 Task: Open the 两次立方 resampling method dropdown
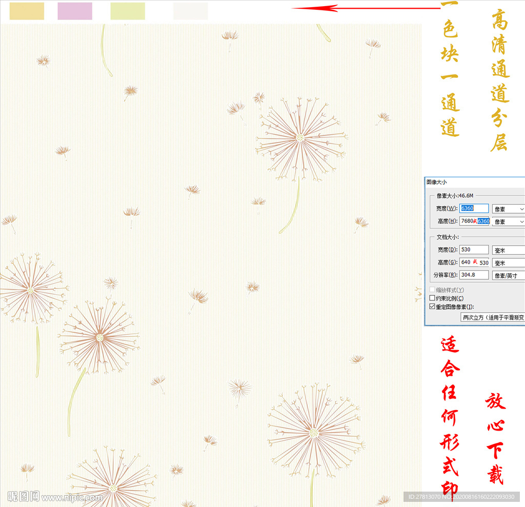[x=493, y=317]
